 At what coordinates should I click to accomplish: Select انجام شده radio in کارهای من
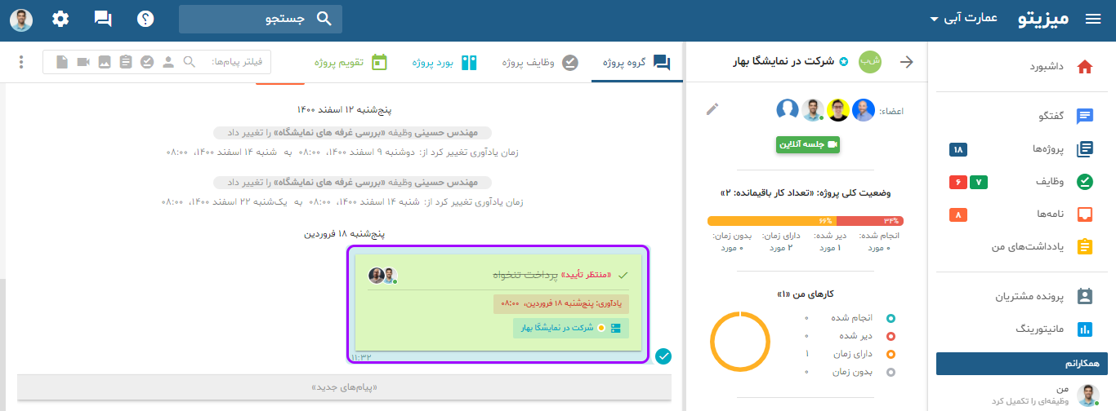(891, 318)
